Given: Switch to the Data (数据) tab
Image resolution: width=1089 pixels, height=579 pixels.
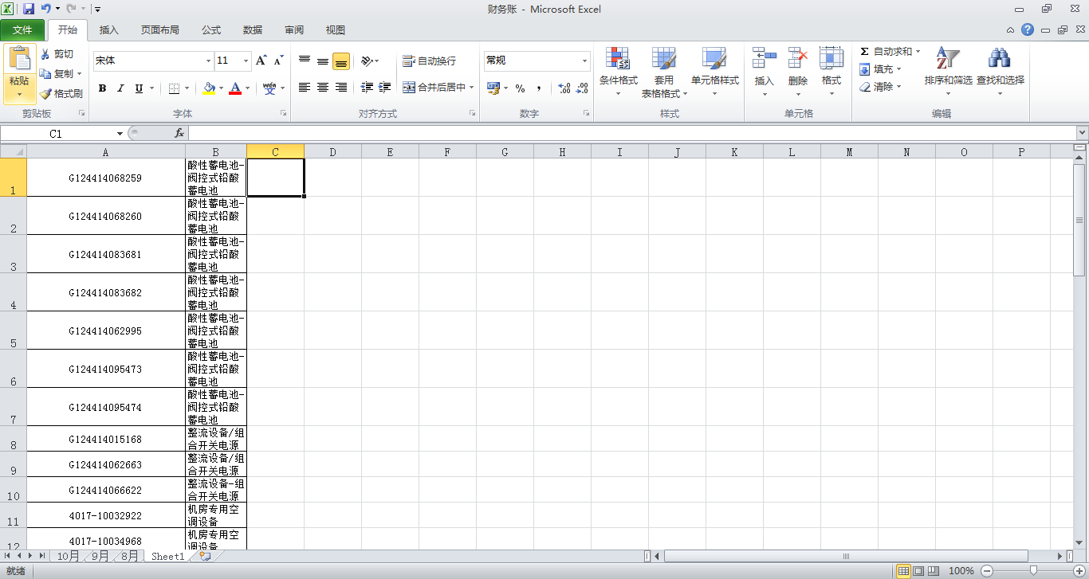Looking at the screenshot, I should 253,30.
